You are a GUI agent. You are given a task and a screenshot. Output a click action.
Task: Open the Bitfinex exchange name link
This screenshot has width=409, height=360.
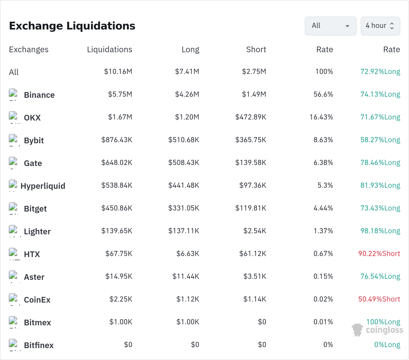39,345
